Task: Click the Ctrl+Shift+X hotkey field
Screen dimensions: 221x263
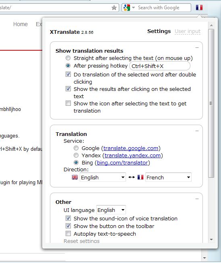Action: pos(160,66)
